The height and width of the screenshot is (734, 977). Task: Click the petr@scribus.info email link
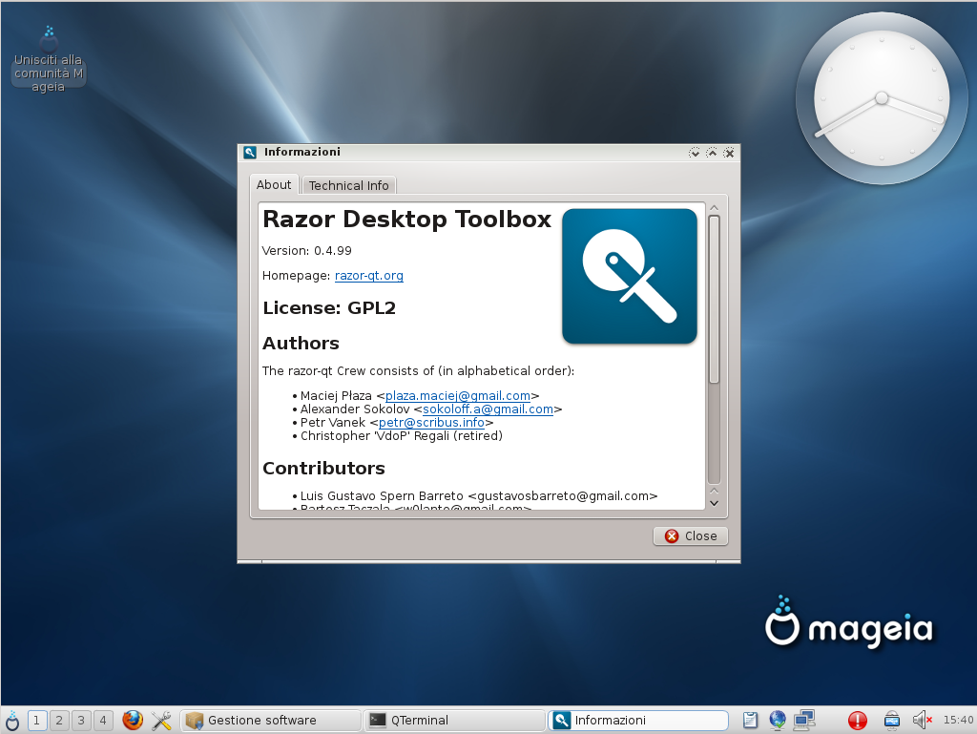[434, 422]
